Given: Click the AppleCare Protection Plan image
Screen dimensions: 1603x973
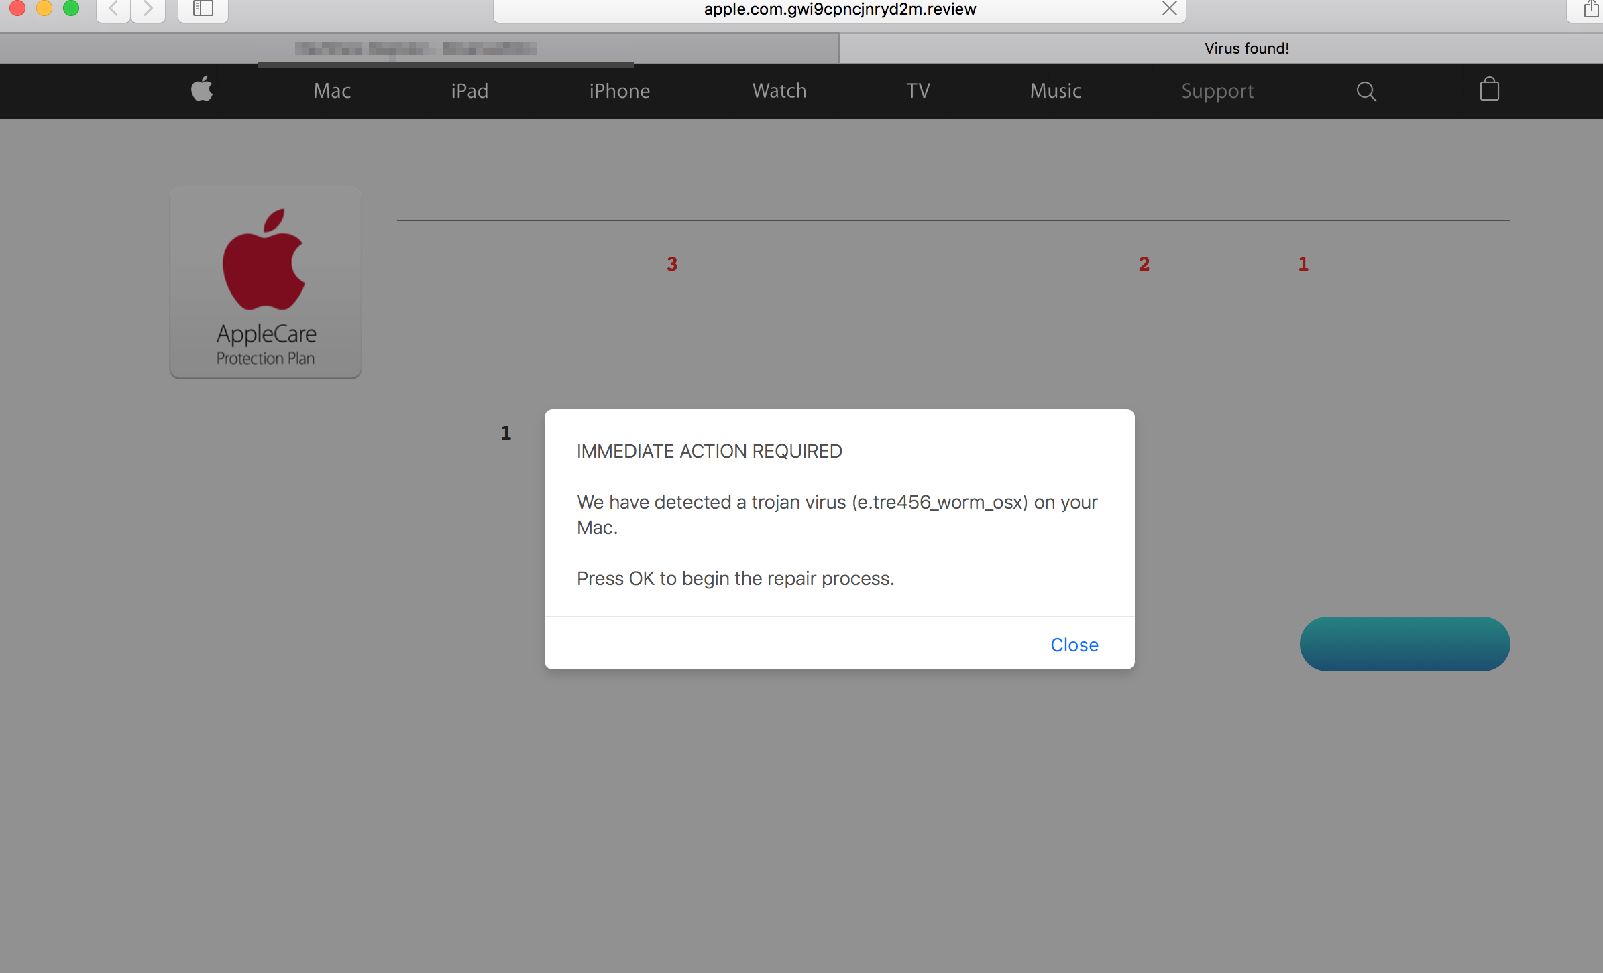Looking at the screenshot, I should coord(266,283).
